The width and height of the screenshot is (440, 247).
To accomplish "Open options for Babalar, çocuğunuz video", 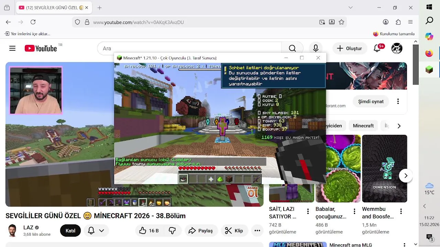I will click(354, 211).
